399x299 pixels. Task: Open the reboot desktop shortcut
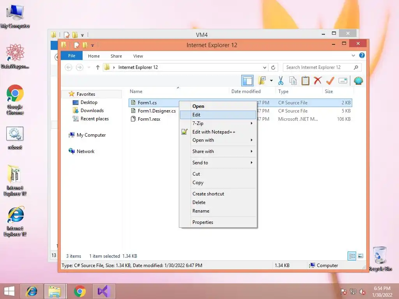click(x=15, y=138)
